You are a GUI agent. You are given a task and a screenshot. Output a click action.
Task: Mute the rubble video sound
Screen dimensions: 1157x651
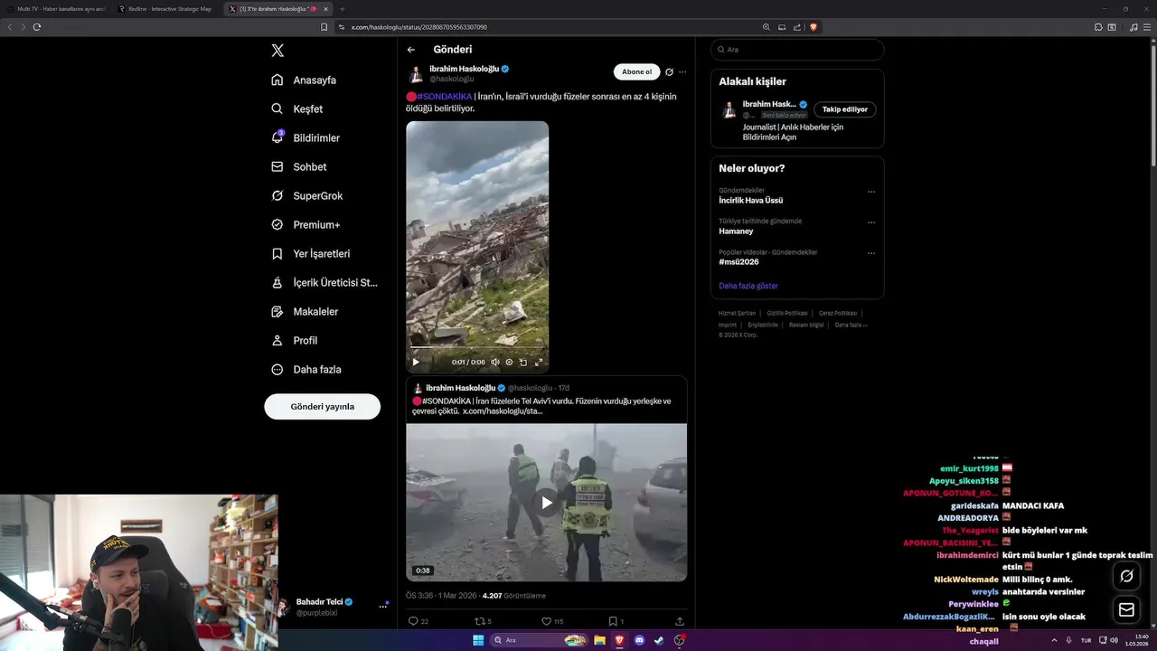(x=495, y=362)
